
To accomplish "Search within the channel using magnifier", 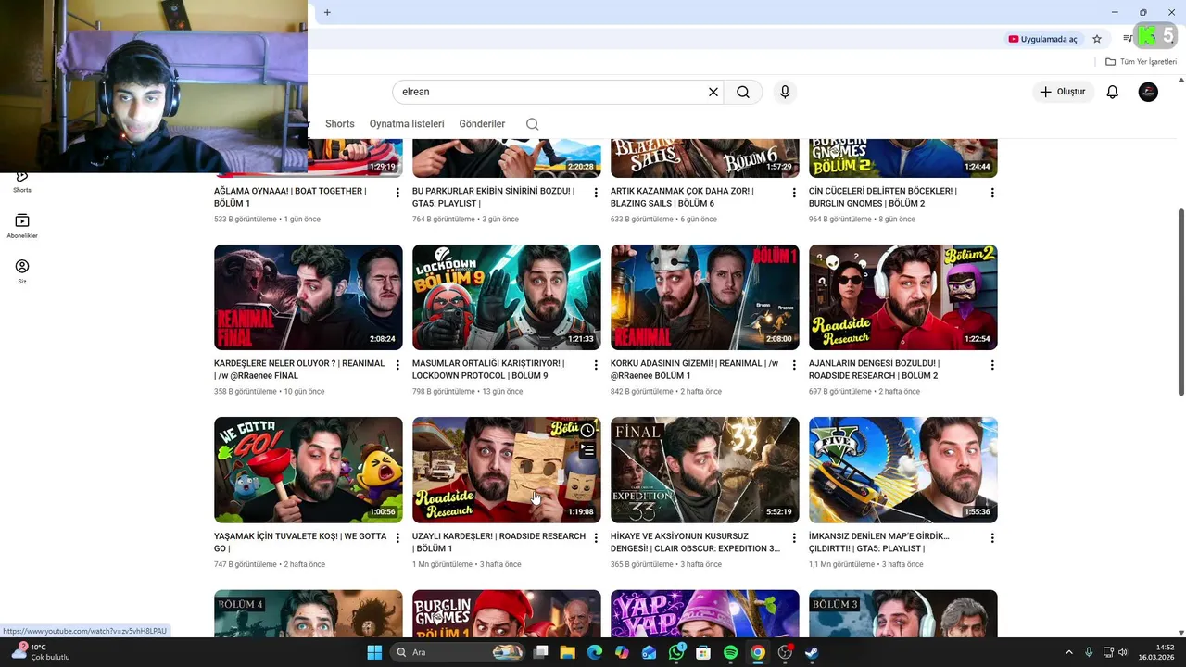I will coord(532,124).
